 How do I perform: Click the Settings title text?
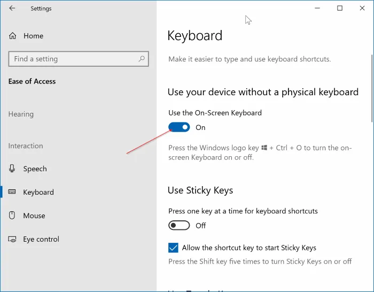41,9
